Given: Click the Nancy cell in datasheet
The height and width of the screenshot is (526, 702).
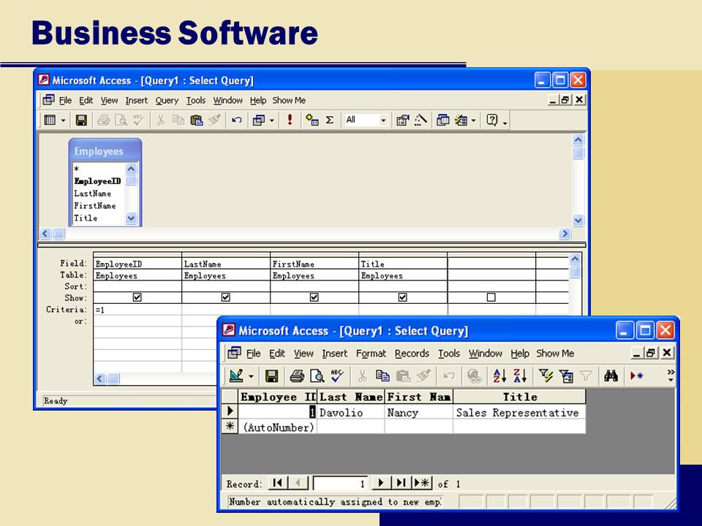Looking at the screenshot, I should point(418,412).
